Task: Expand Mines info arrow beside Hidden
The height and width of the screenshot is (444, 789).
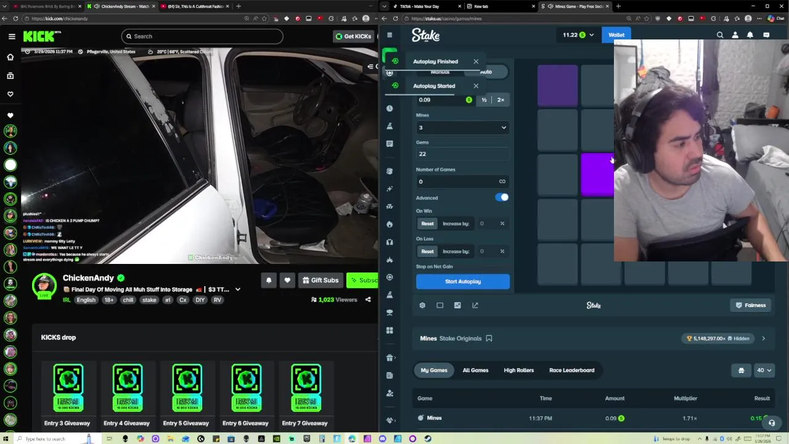Action: [x=763, y=339]
